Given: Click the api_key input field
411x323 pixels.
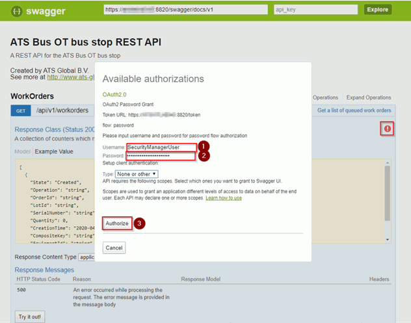Looking at the screenshot, I should click(x=315, y=10).
